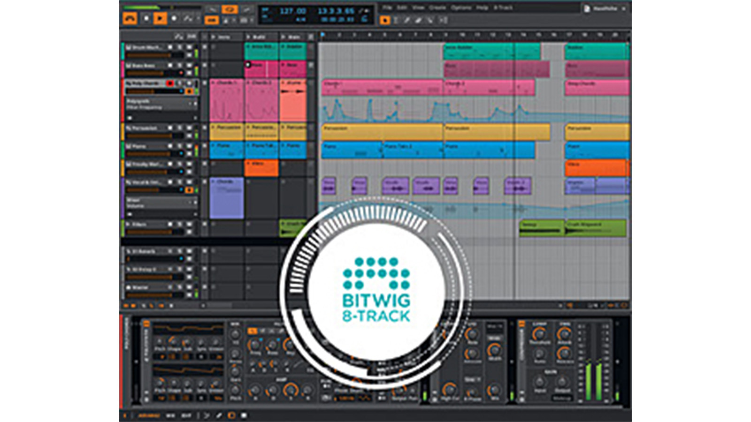Open the Help menu
This screenshot has height=422, width=751.
click(x=482, y=8)
